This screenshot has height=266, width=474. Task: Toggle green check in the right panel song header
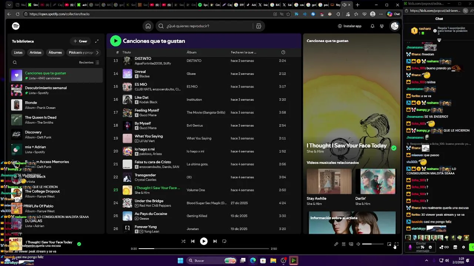394,148
